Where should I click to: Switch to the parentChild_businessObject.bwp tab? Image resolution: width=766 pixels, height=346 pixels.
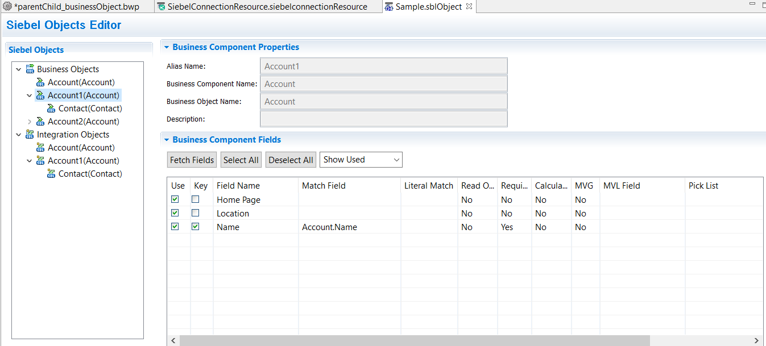point(76,7)
